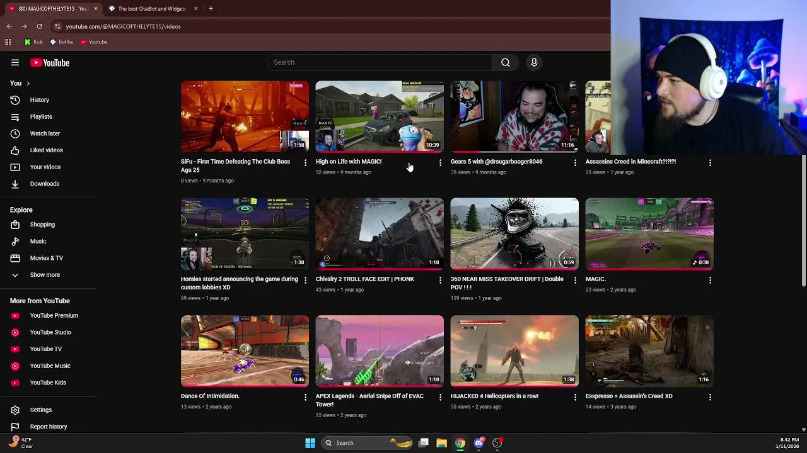Screen dimensions: 807x453
Task: Open more options for Assassins Creed Minecraft video
Action: click(x=710, y=162)
